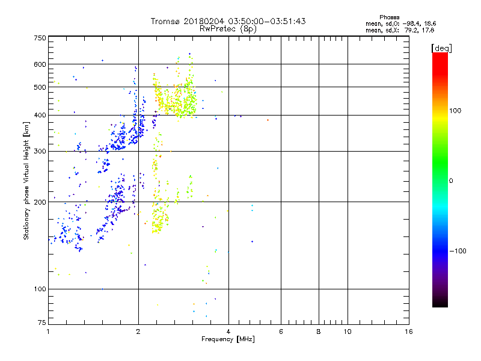
Task: Click the x-axis '10' tick label
Action: pyautogui.click(x=348, y=332)
